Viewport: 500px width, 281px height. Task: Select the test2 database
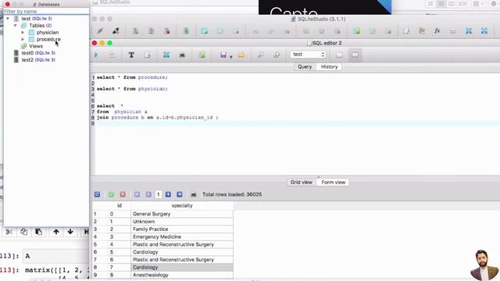(x=38, y=60)
